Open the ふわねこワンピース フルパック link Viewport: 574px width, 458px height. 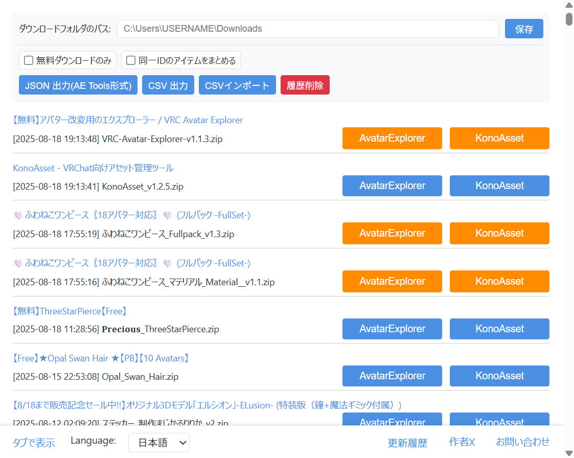(131, 215)
